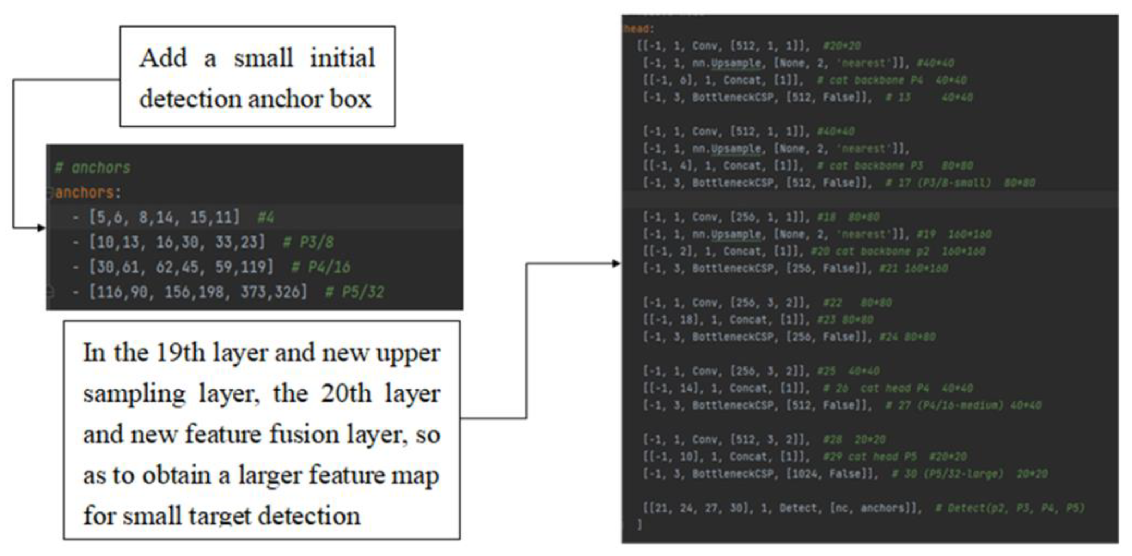Collapse the fold marker beside 'anchors:' line
The width and height of the screenshot is (1132, 556).
pos(50,192)
